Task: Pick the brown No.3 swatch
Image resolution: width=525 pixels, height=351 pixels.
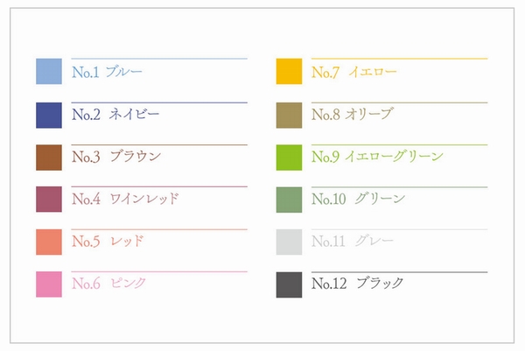Action: click(x=48, y=158)
